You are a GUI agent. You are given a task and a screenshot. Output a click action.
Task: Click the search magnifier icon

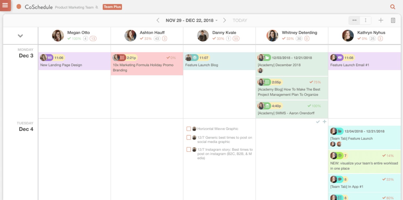393,7
